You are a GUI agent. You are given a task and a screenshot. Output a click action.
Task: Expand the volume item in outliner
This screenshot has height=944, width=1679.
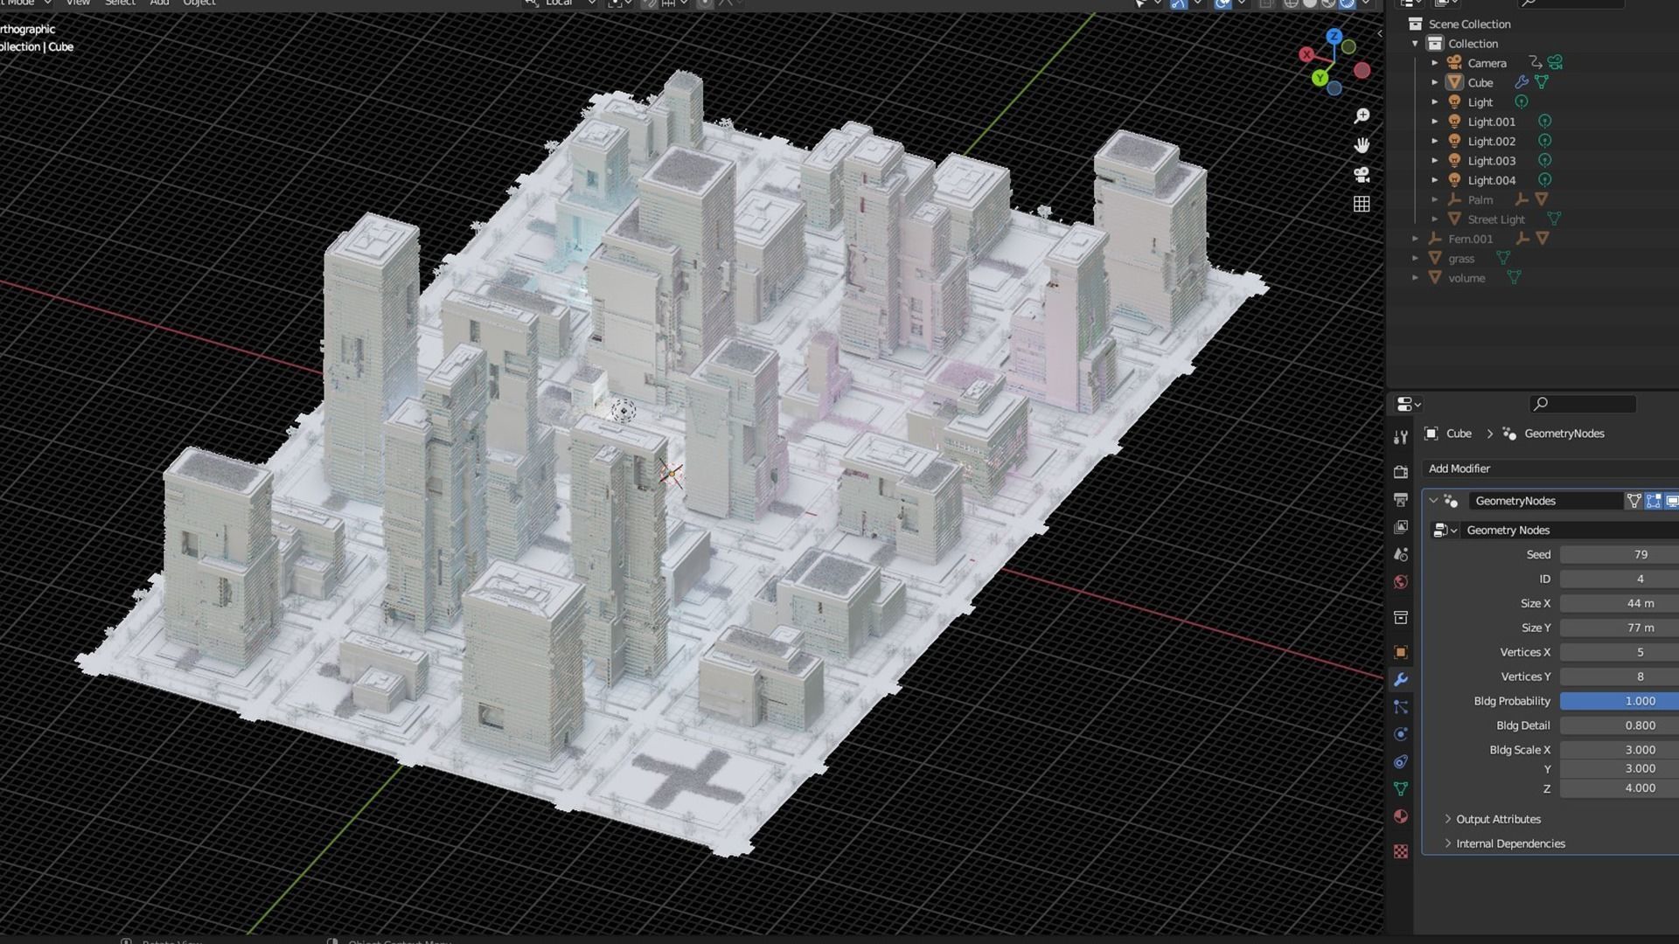(1415, 278)
